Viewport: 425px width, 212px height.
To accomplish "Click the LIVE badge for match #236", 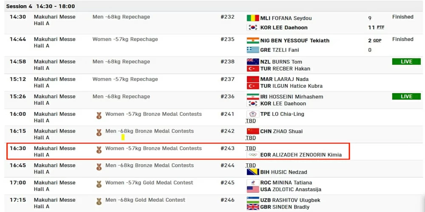I will point(406,97).
